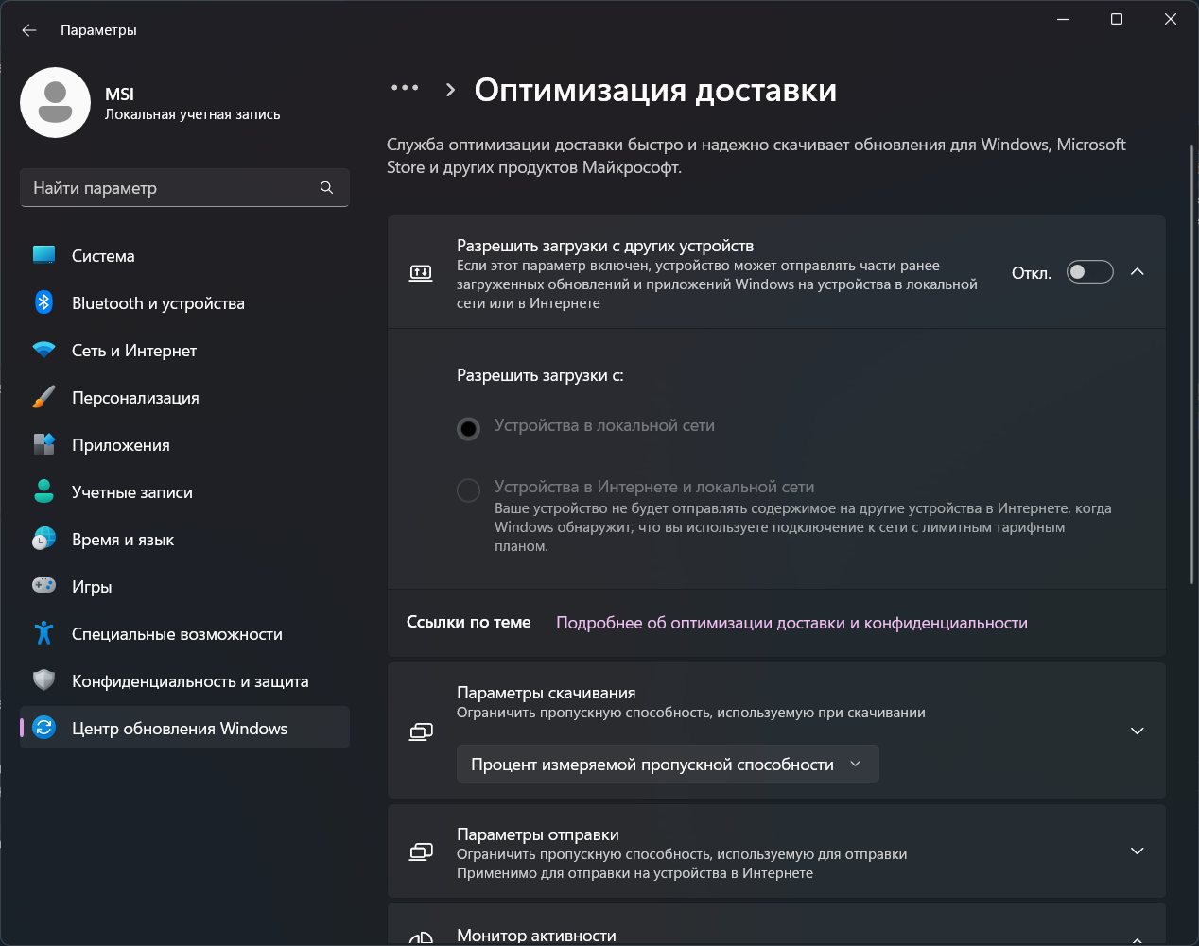
Task: Click the Bluetooth icon in sidebar
Action: (43, 302)
